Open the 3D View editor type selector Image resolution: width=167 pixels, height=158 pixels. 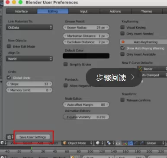3,143
